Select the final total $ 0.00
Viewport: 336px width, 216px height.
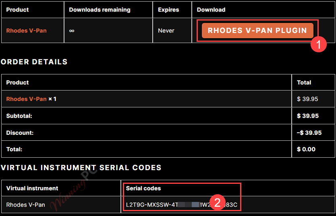(306, 149)
